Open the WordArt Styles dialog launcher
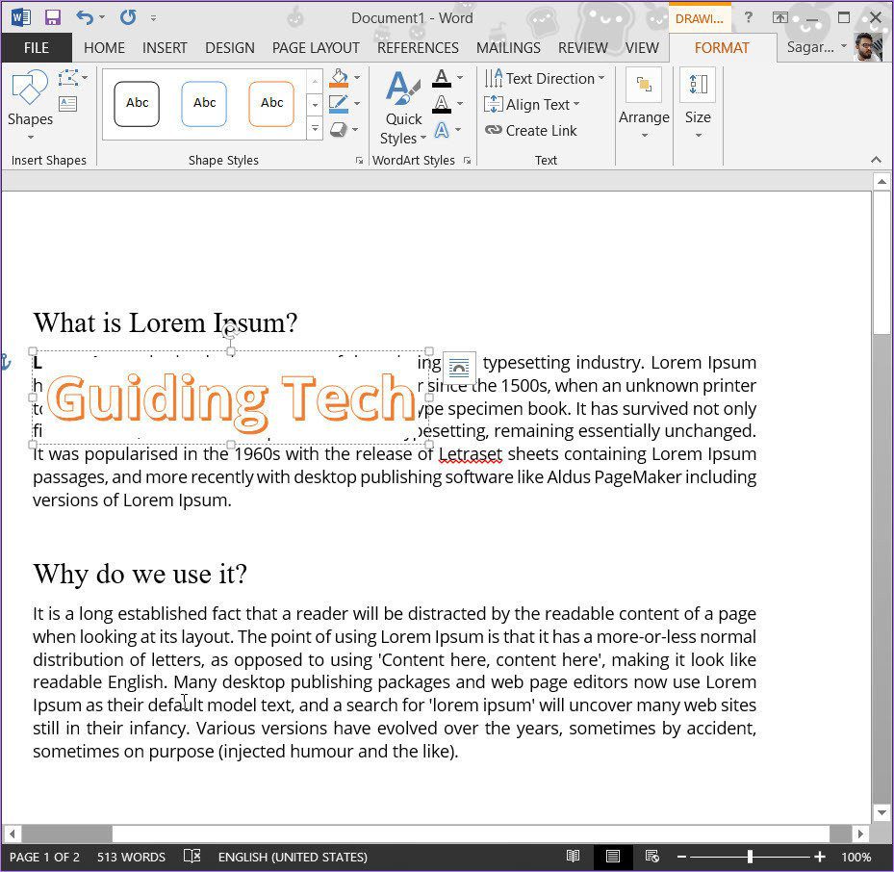Viewport: 894px width, 872px height. click(468, 161)
